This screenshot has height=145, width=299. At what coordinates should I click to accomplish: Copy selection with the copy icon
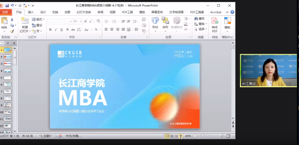(12, 25)
